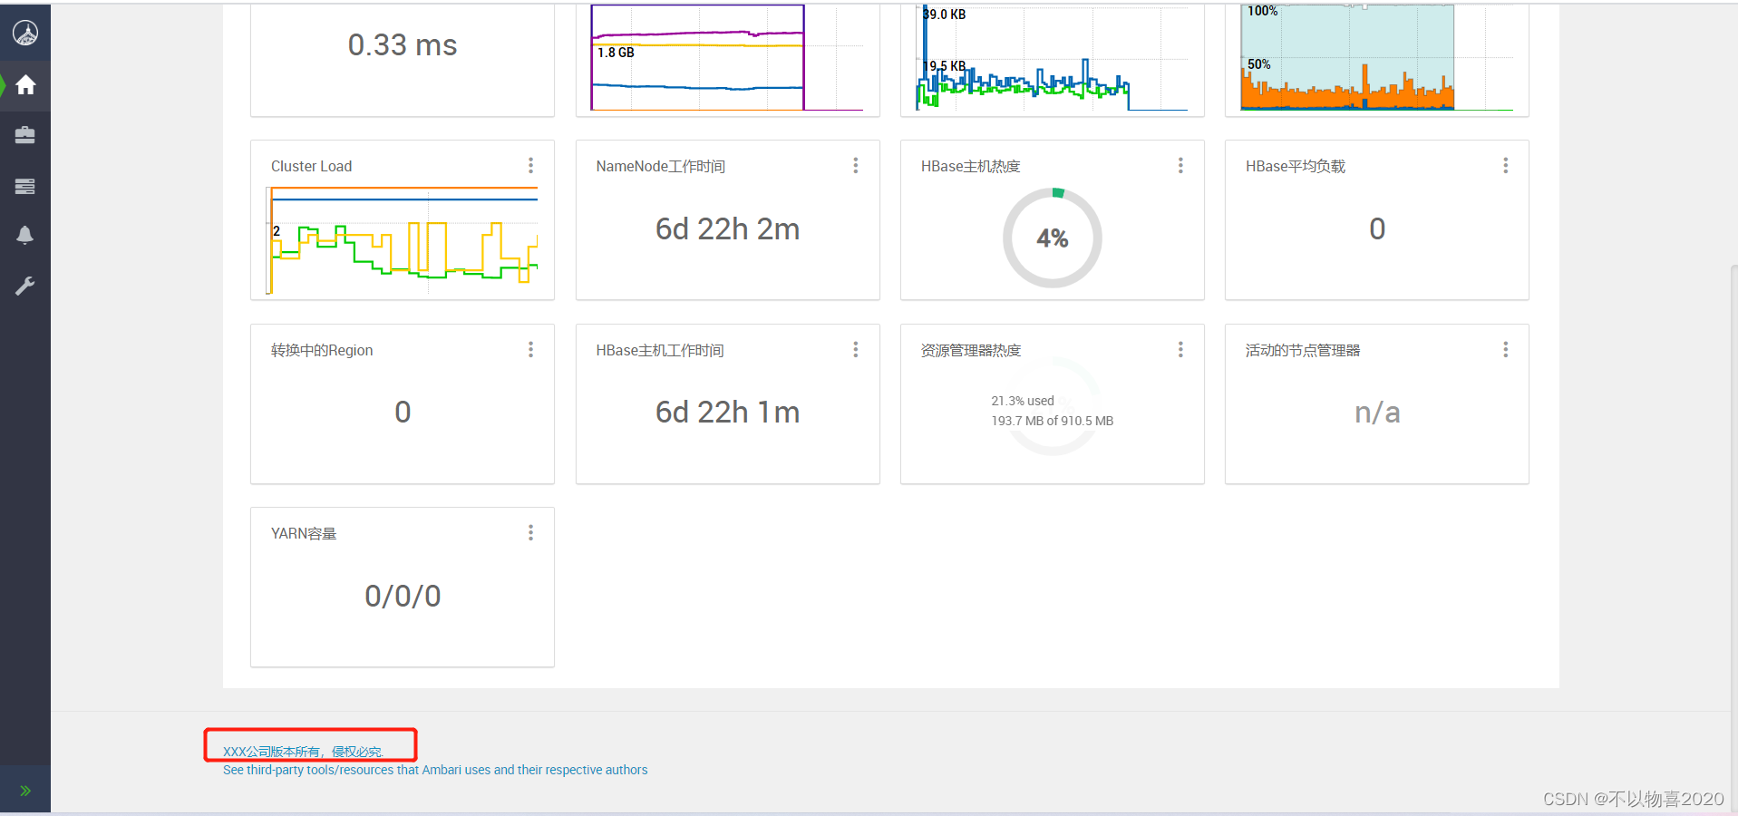Image resolution: width=1738 pixels, height=816 pixels.
Task: Click the Cluster Load widget title
Action: click(x=311, y=166)
